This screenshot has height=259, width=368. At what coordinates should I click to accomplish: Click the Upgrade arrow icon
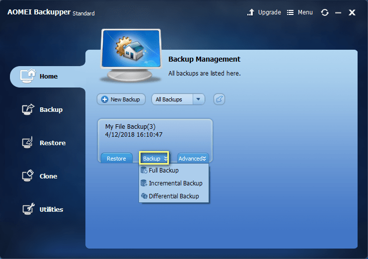pyautogui.click(x=251, y=12)
